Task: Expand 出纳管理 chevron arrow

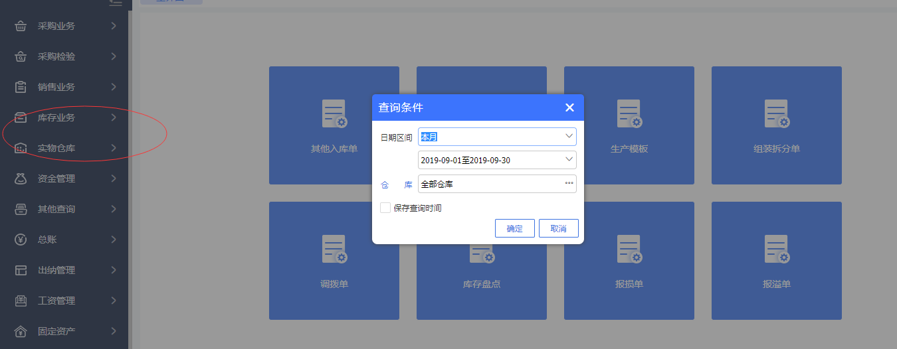Action: coord(114,270)
